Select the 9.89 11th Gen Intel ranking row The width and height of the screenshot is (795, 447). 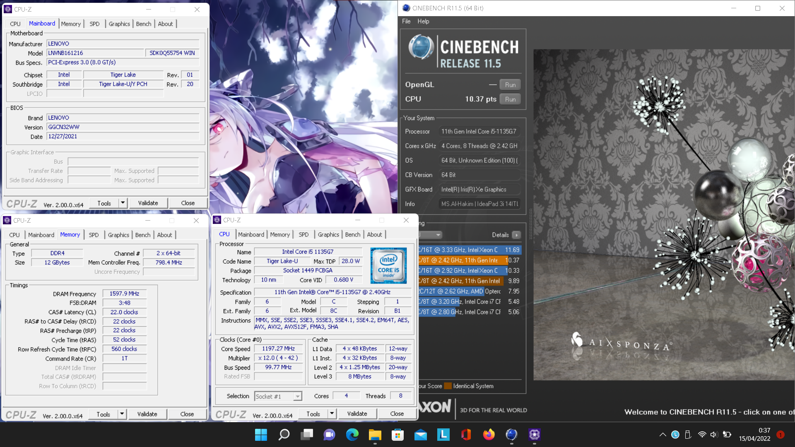pos(470,281)
